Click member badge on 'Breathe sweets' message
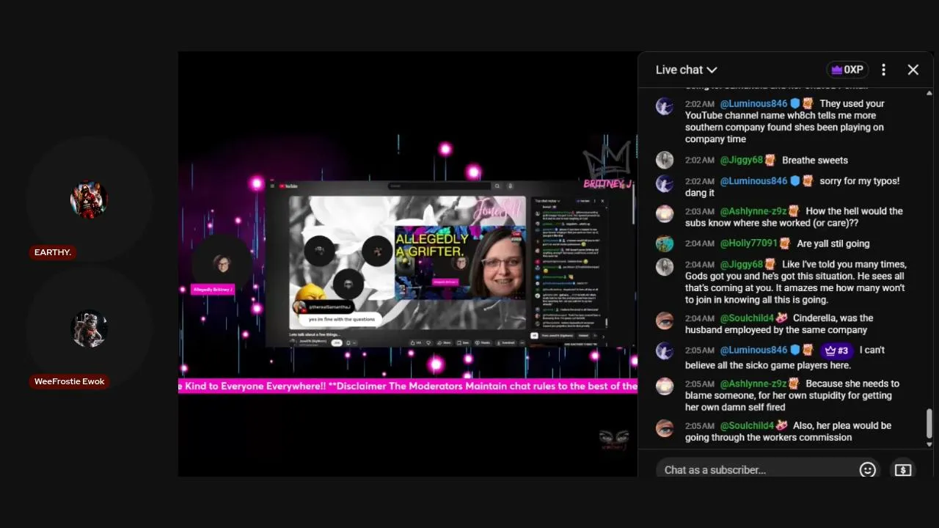Viewport: 939px width, 528px height. 770,160
